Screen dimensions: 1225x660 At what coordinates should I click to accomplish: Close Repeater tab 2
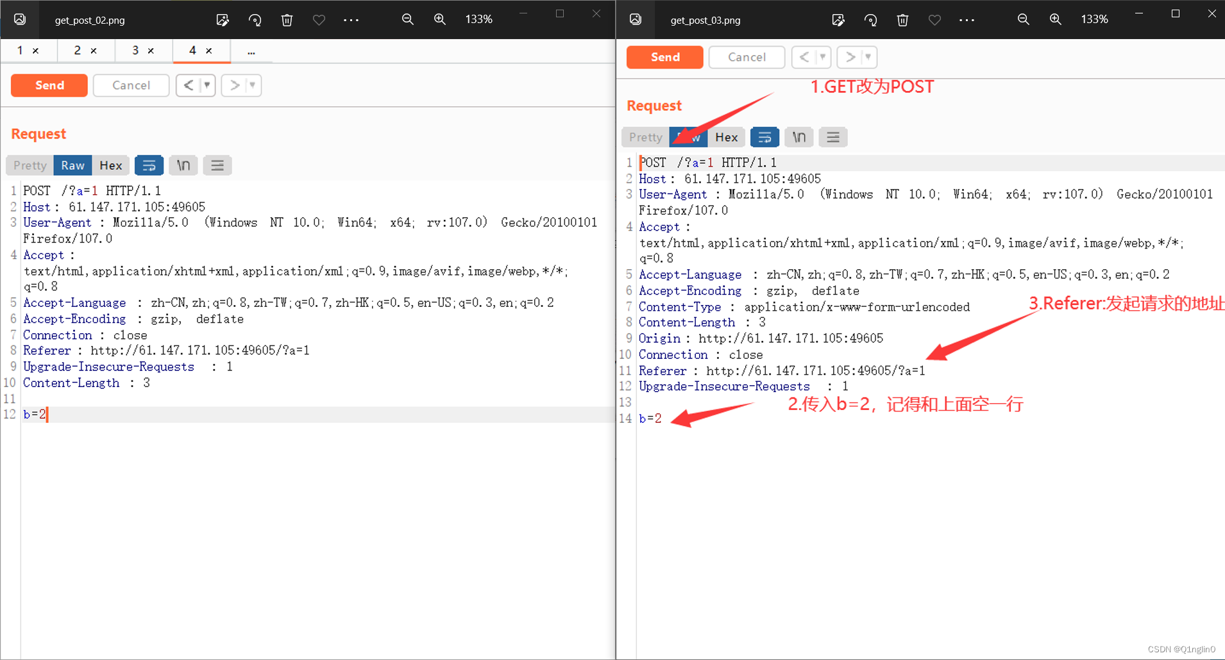click(x=94, y=51)
